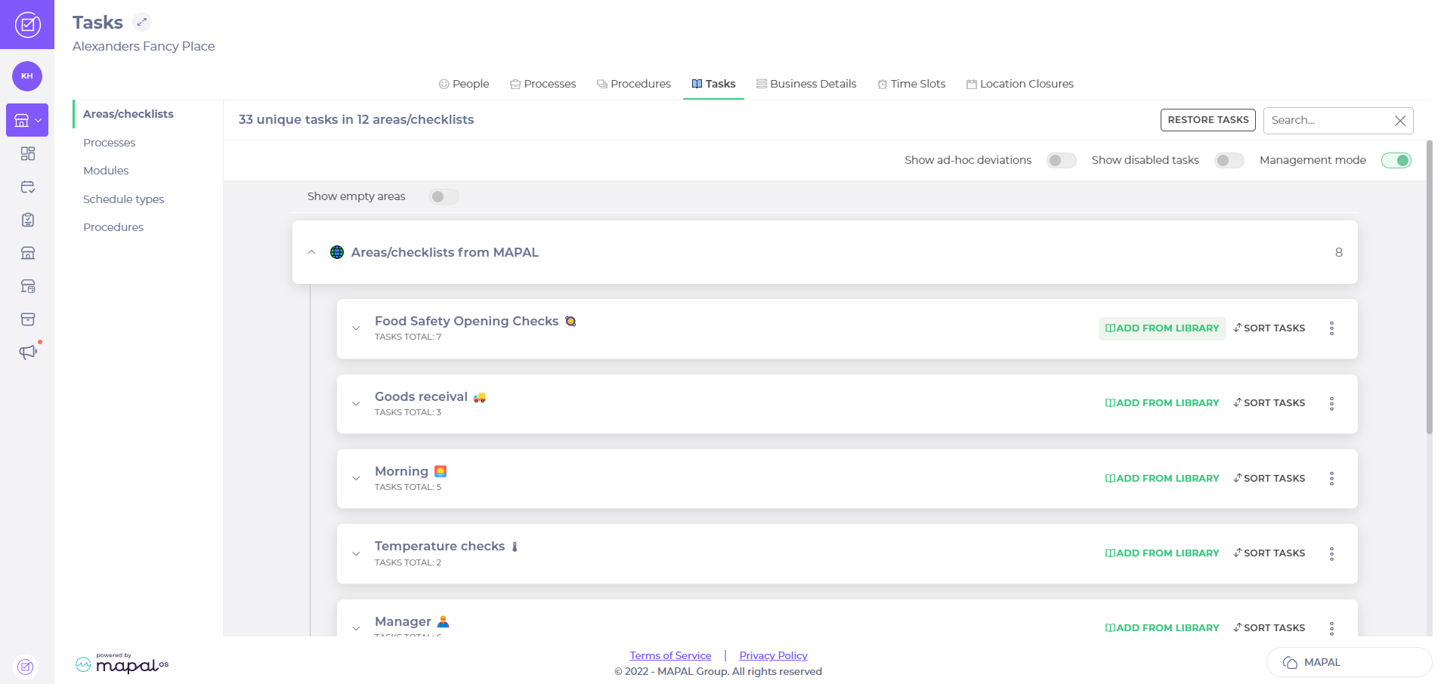Image resolution: width=1447 pixels, height=684 pixels.
Task: Select Areas/checklists in left menu
Action: 128,114
